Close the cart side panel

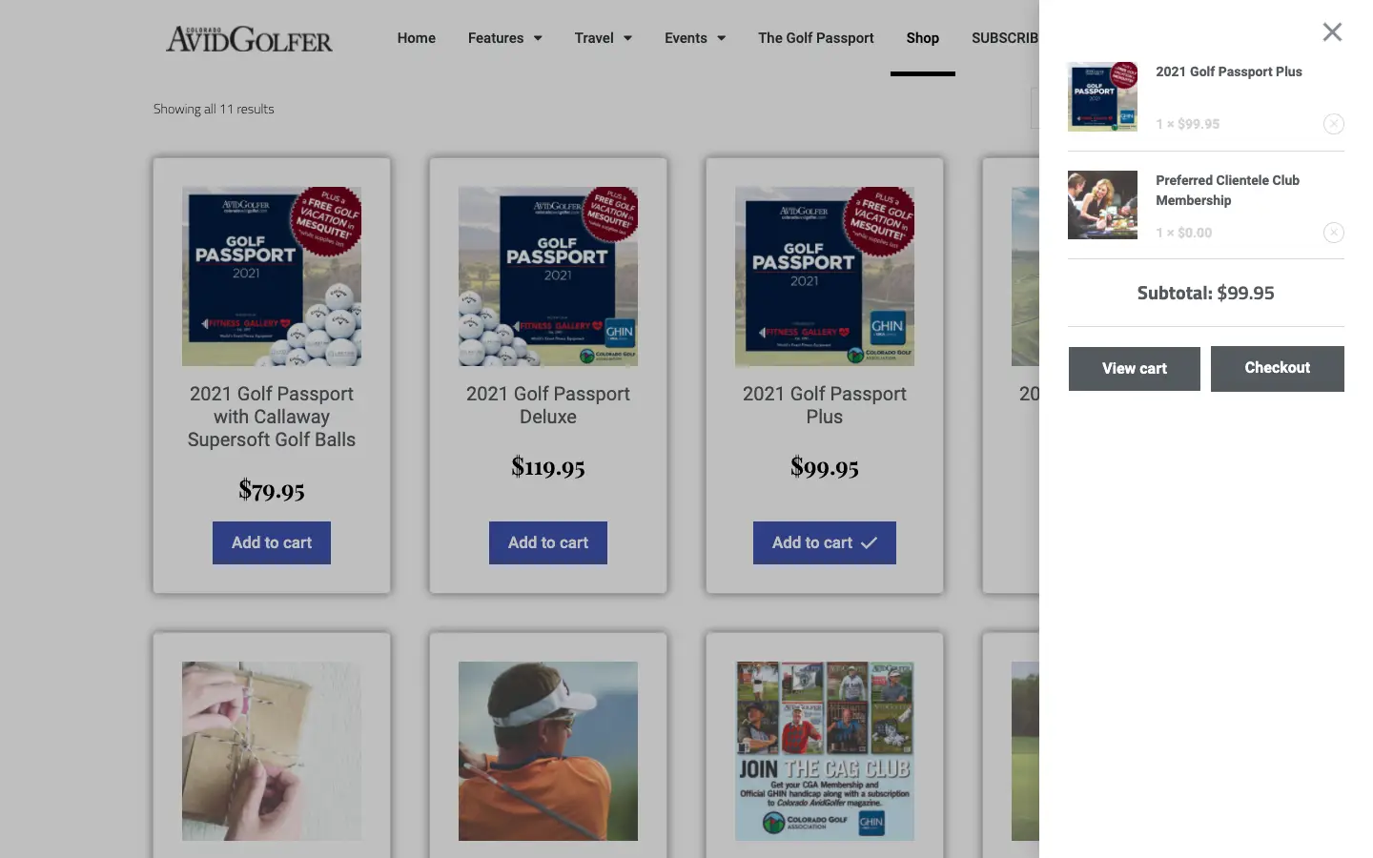coord(1332,32)
